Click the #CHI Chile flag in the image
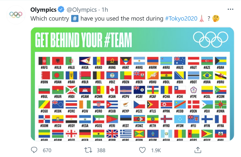This screenshot has width=241, height=157. pyautogui.click(x=181, y=90)
